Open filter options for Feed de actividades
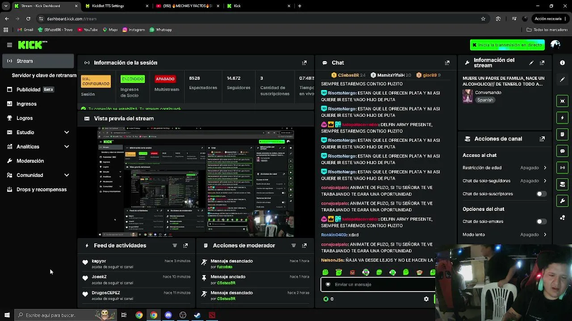Viewport: 572px width, 321px height. 175,246
